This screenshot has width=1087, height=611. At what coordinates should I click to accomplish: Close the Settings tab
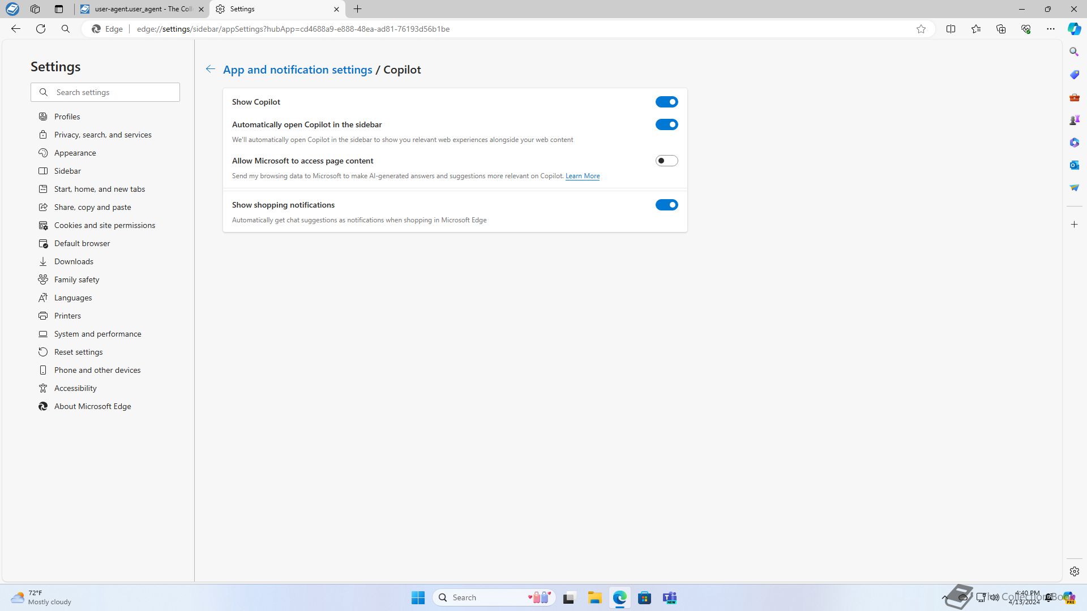(x=336, y=9)
